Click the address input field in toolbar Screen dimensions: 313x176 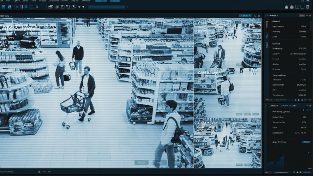pos(106,7)
